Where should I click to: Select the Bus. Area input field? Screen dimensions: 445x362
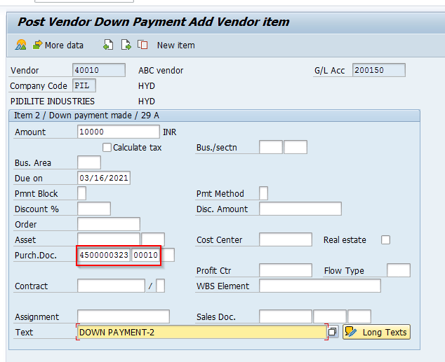click(89, 162)
